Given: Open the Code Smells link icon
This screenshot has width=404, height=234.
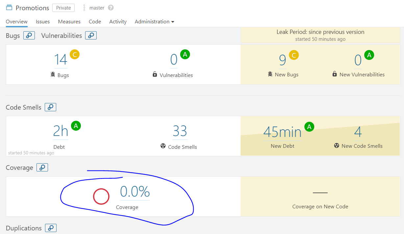Looking at the screenshot, I should click(x=50, y=107).
